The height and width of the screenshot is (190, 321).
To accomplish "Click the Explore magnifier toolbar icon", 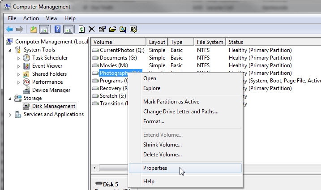I will point(123,29).
